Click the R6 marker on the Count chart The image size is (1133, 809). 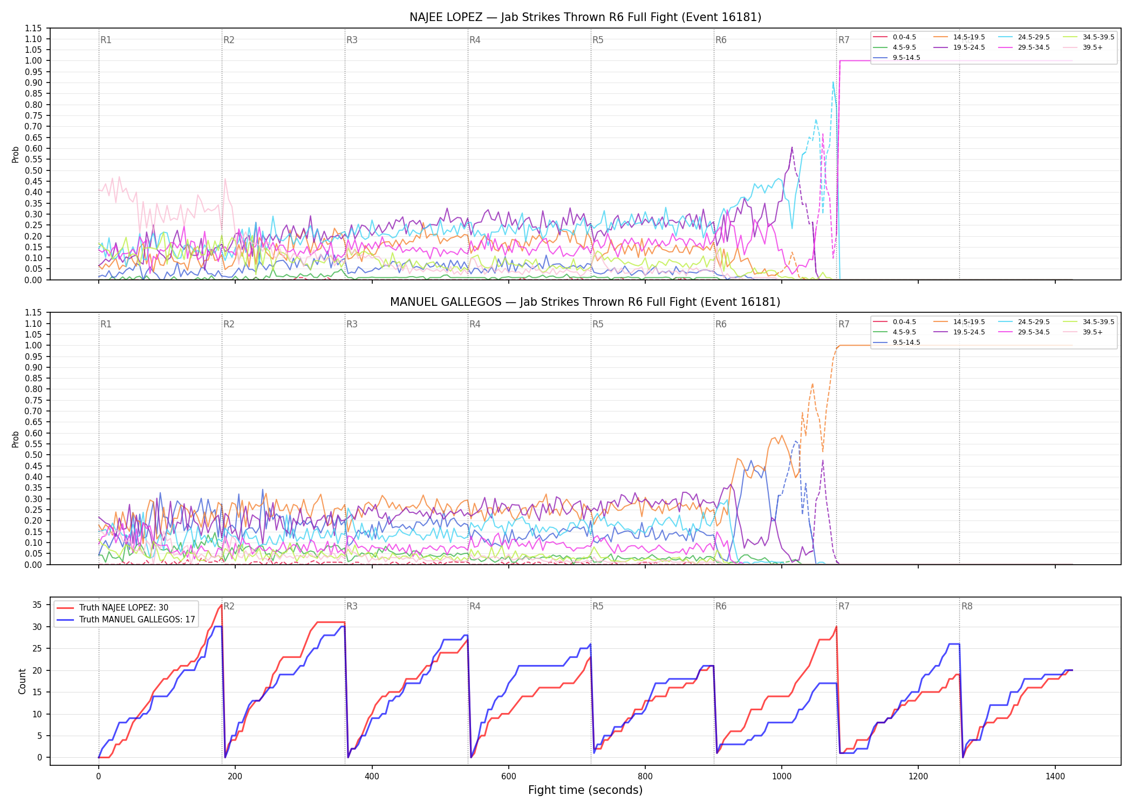[x=721, y=606]
